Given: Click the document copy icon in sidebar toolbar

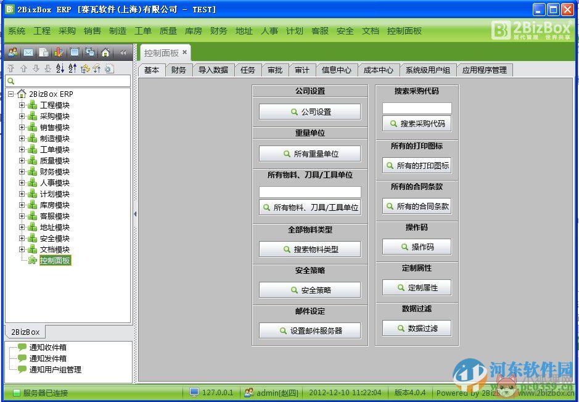Looking at the screenshot, I should (x=44, y=53).
